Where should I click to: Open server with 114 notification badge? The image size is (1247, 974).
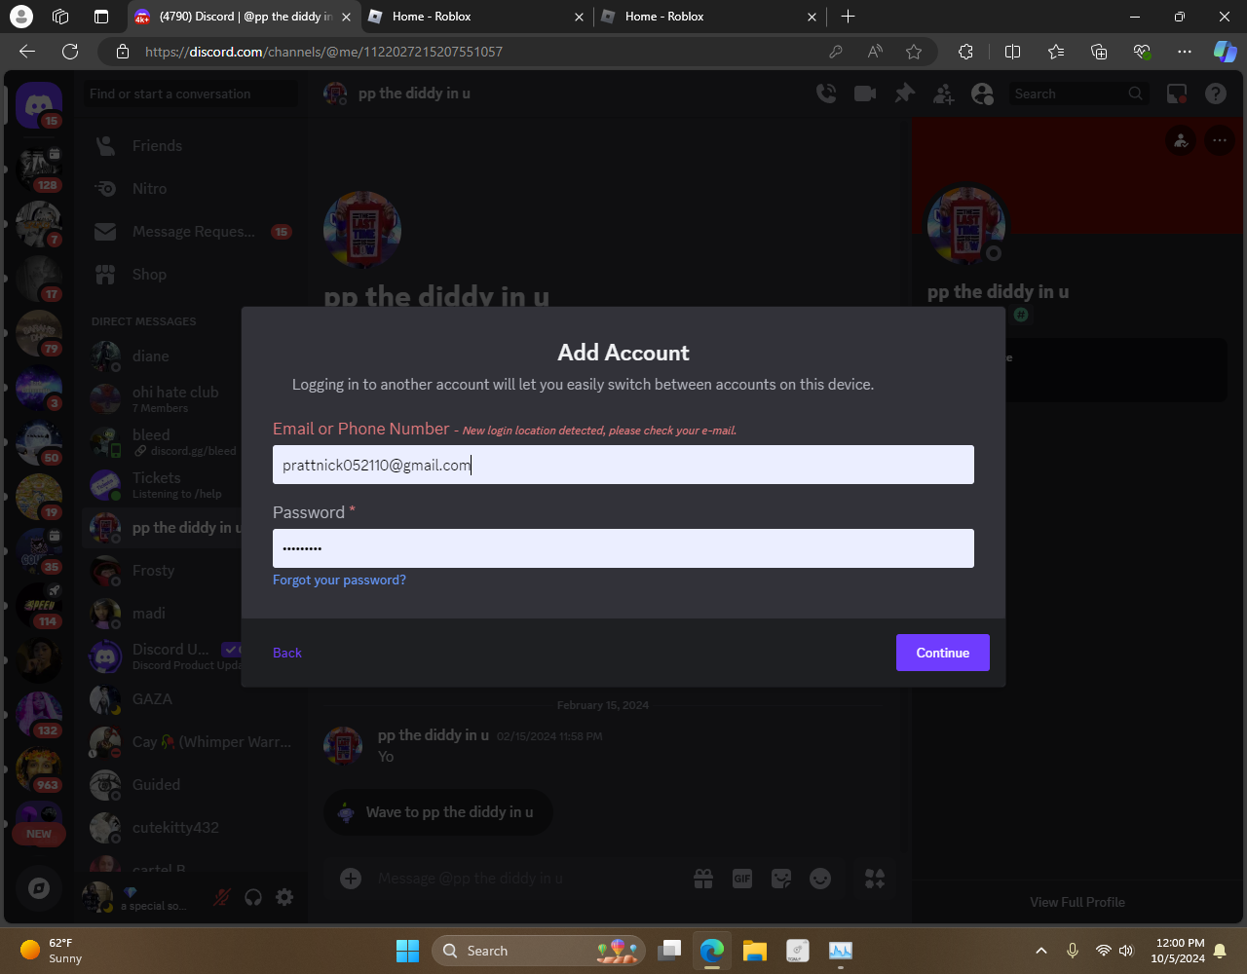coord(39,605)
